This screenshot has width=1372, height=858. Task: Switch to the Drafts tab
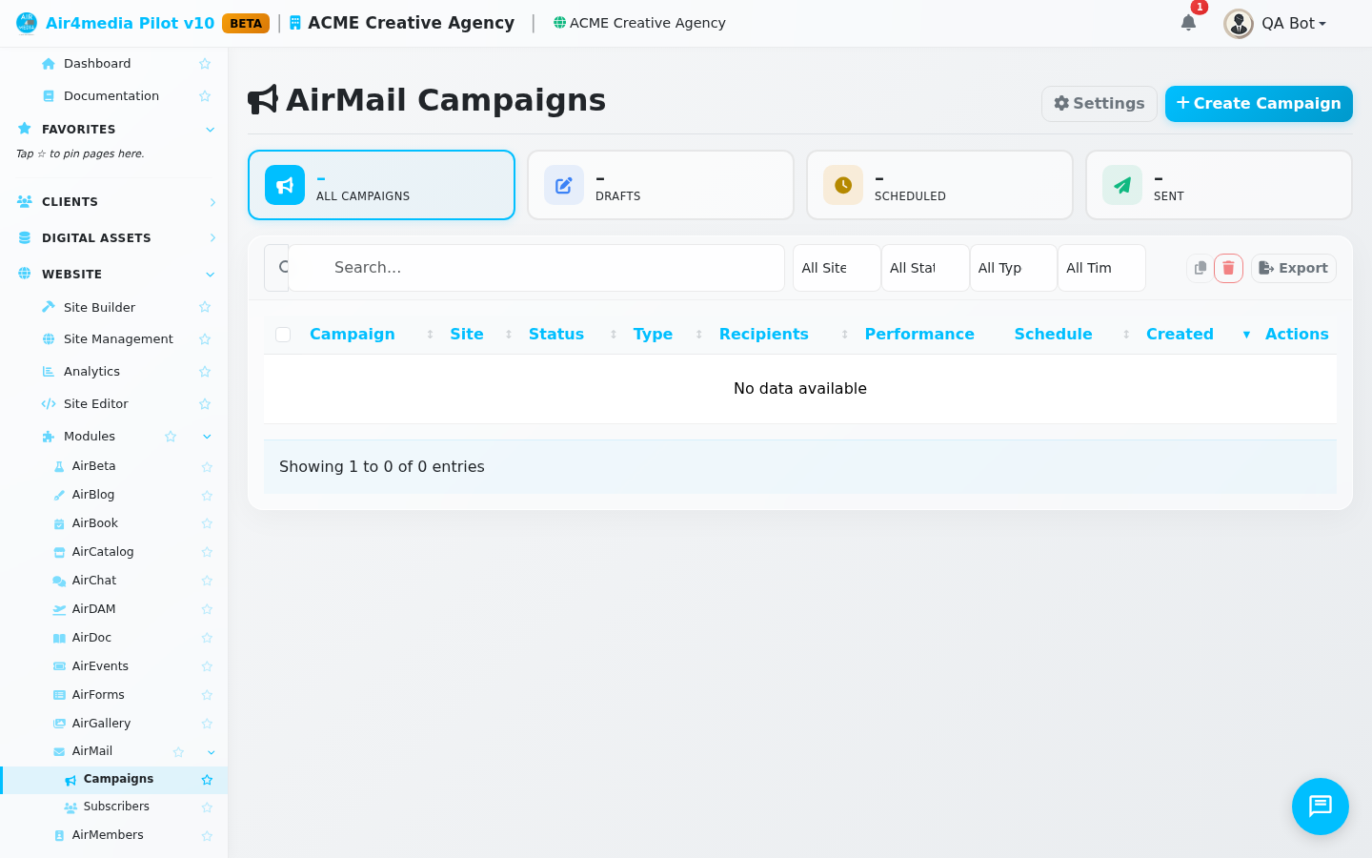coord(660,185)
